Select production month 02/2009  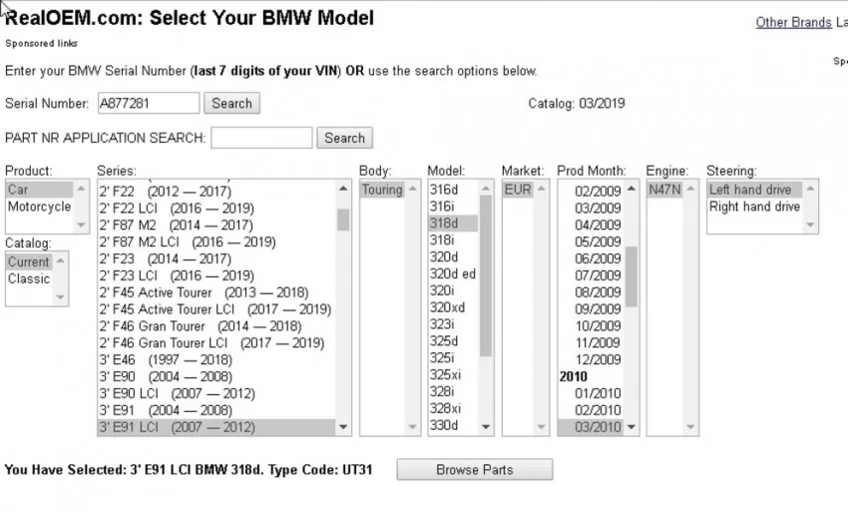(x=592, y=191)
